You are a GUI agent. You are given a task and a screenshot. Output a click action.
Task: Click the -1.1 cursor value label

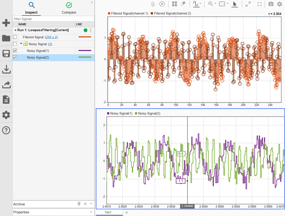point(180,181)
